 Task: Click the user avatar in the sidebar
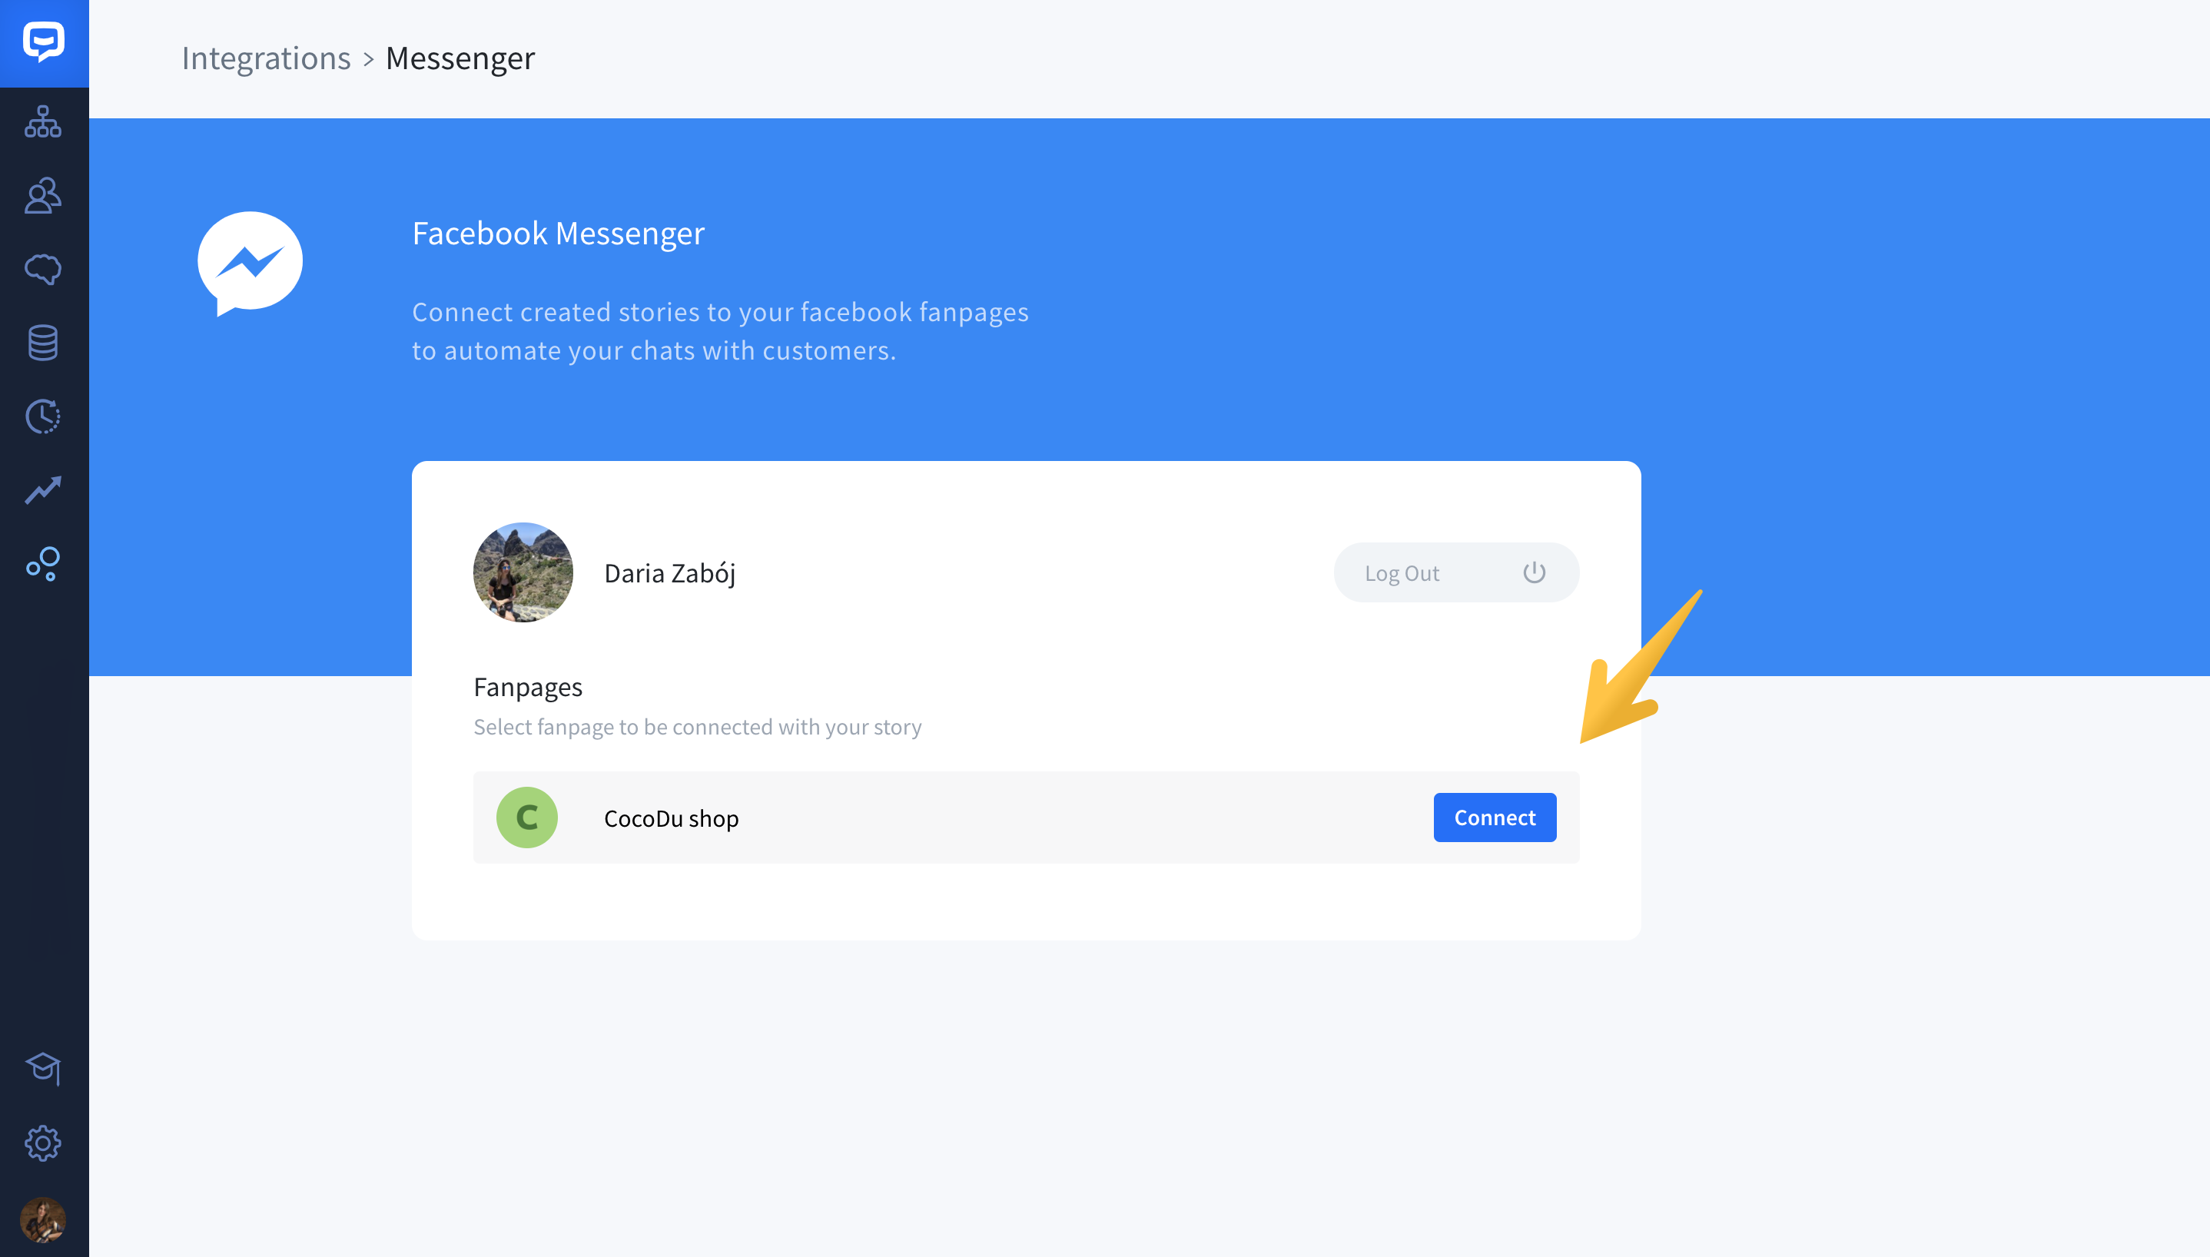click(43, 1219)
